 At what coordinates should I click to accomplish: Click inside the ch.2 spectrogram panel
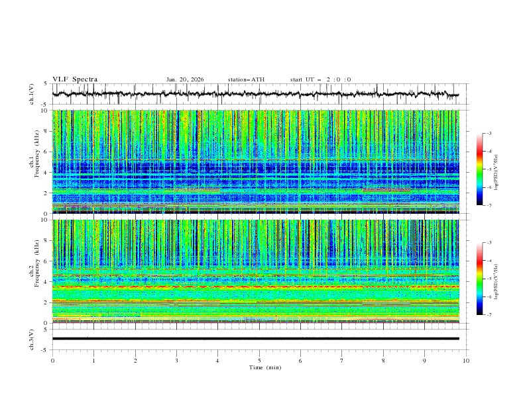coord(259,271)
